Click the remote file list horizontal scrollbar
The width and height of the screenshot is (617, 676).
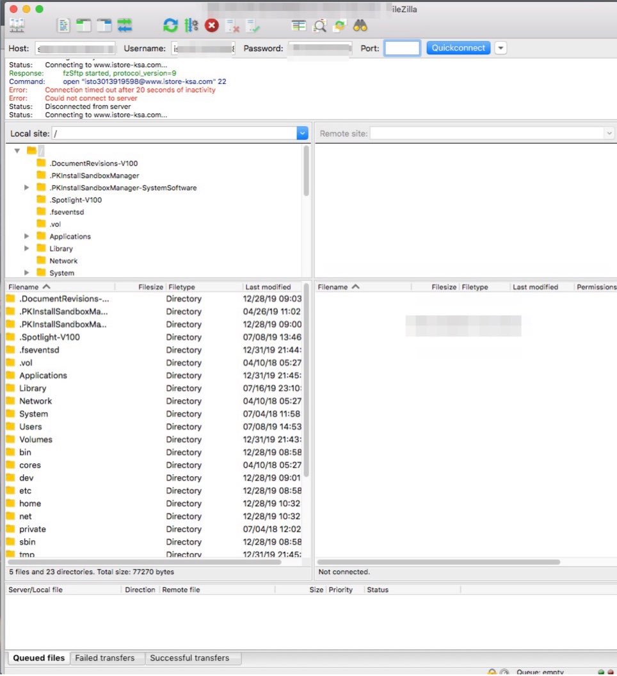click(x=438, y=562)
